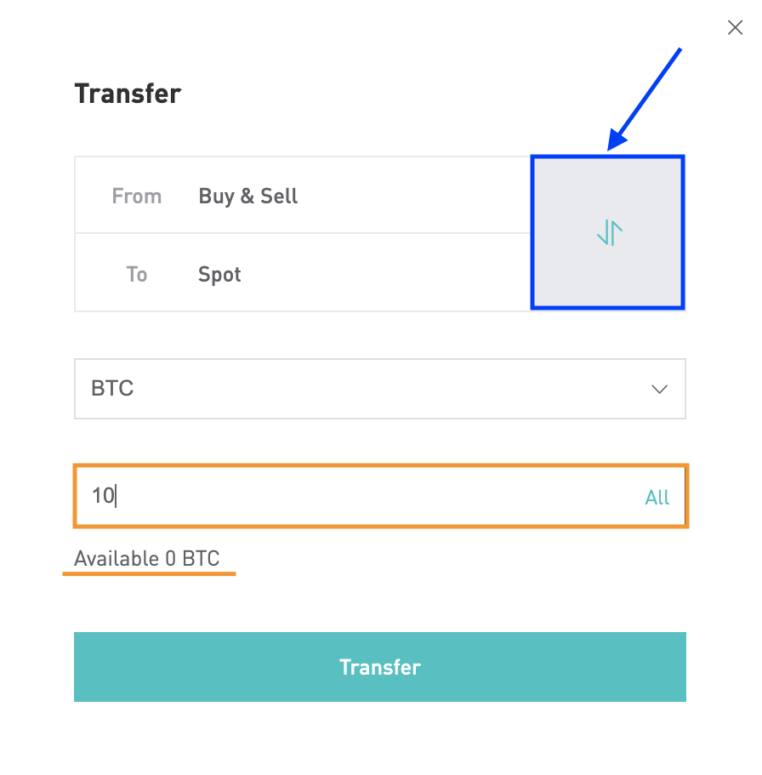This screenshot has height=775, width=762.
Task: Click the Buy & Sell account name
Action: point(248,196)
